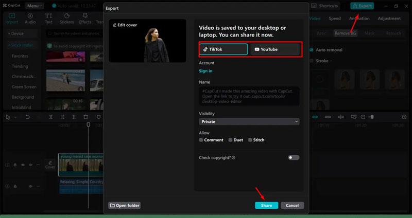412x218 pixels.
Task: Open the Audio panel icon
Action: click(30, 19)
